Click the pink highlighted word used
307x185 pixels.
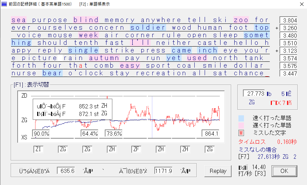(197, 58)
